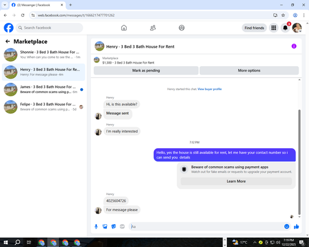Open Felipe's house rental conversation

tap(43, 107)
